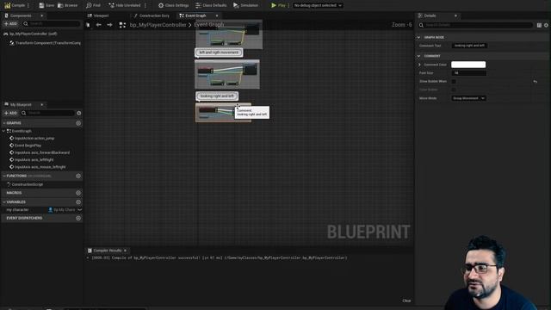This screenshot has height=310, width=551.
Task: Collapse the GRAPHS section
Action: [x=4, y=123]
